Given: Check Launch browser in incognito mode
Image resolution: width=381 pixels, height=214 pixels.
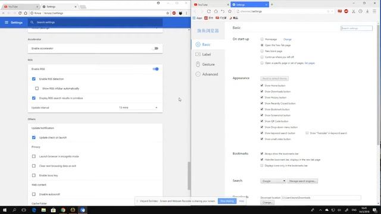Looking at the screenshot, I should tap(34, 156).
